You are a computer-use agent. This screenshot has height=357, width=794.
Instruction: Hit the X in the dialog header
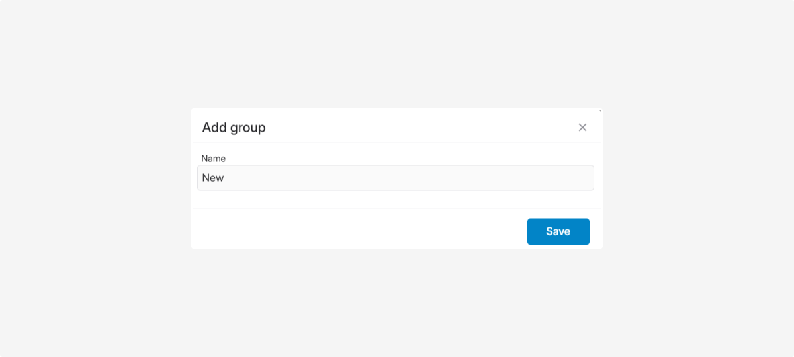(x=582, y=128)
